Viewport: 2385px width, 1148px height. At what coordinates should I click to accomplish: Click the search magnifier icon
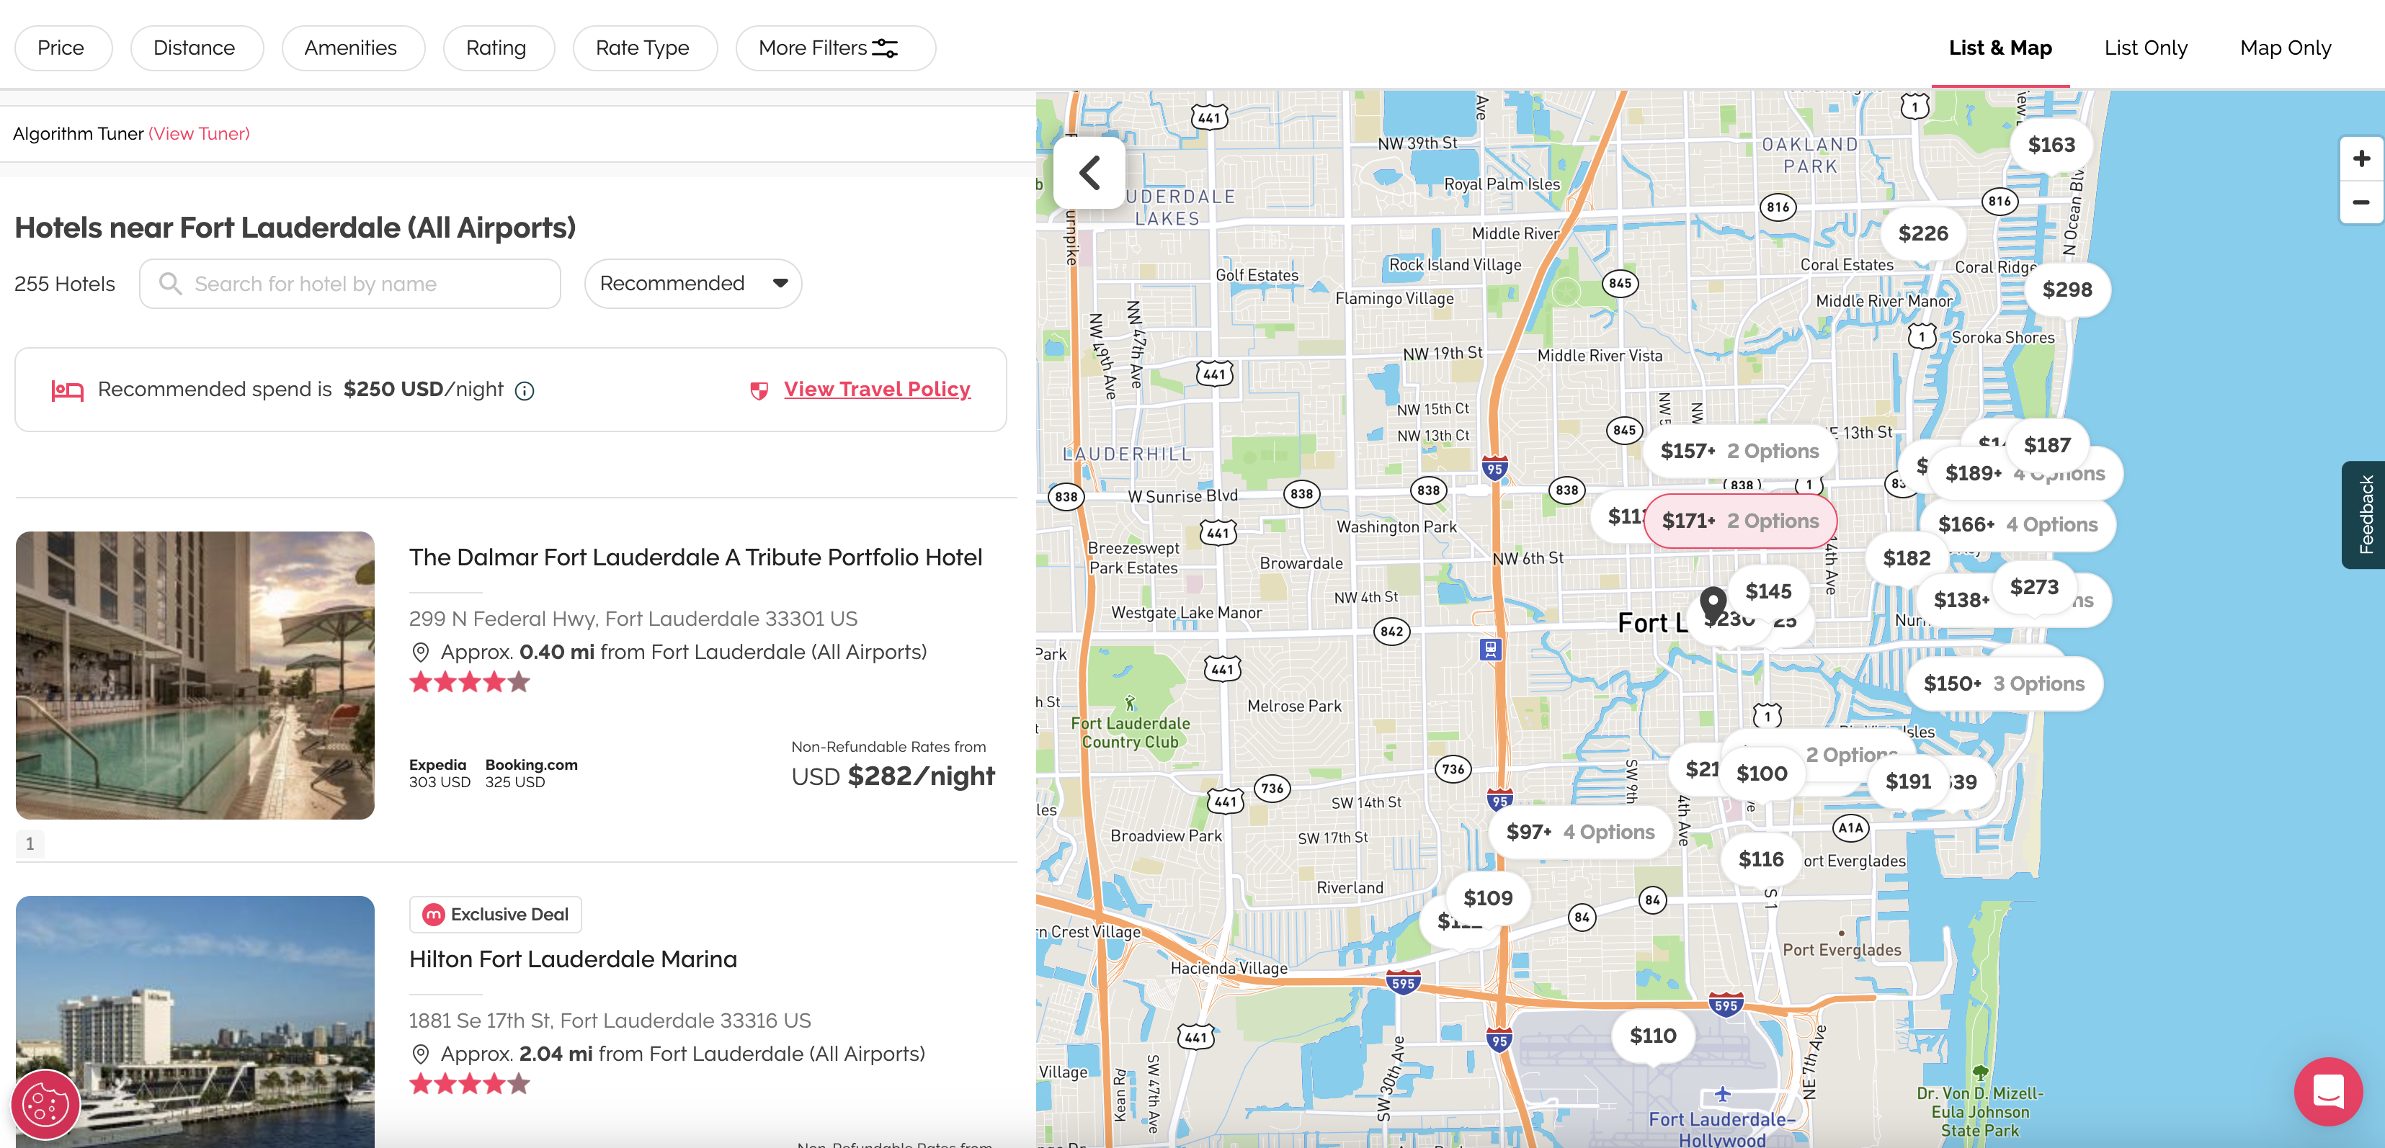coord(170,283)
